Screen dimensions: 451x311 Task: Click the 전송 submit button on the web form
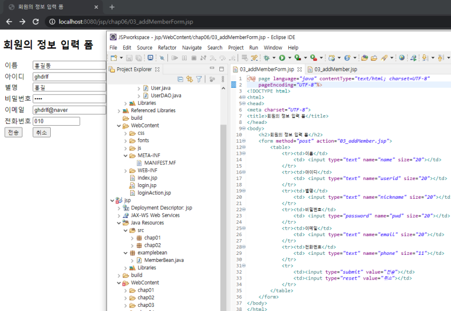click(x=13, y=132)
